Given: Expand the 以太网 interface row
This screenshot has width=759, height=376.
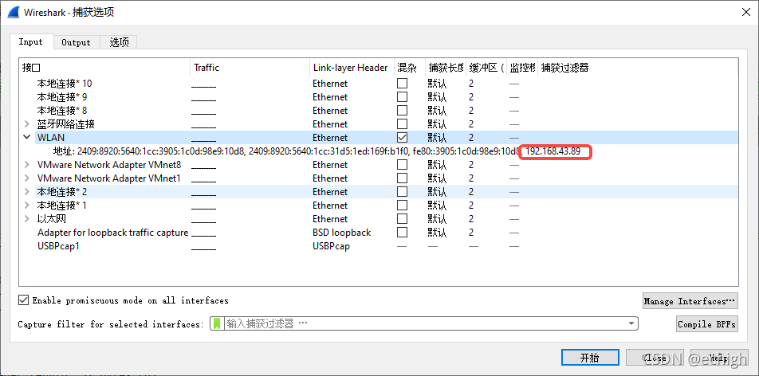Looking at the screenshot, I should pyautogui.click(x=27, y=219).
